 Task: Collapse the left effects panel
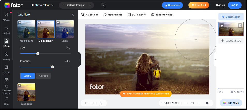79,59
